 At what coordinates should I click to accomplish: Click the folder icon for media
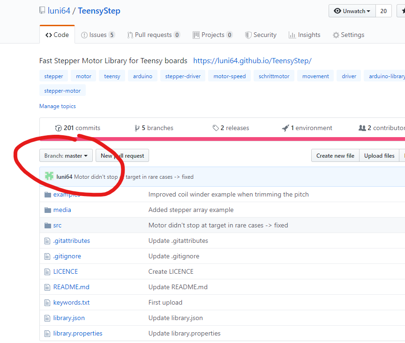pos(48,210)
